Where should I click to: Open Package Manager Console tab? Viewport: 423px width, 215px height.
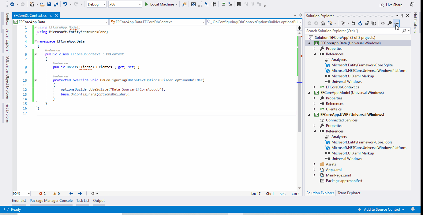click(x=51, y=201)
